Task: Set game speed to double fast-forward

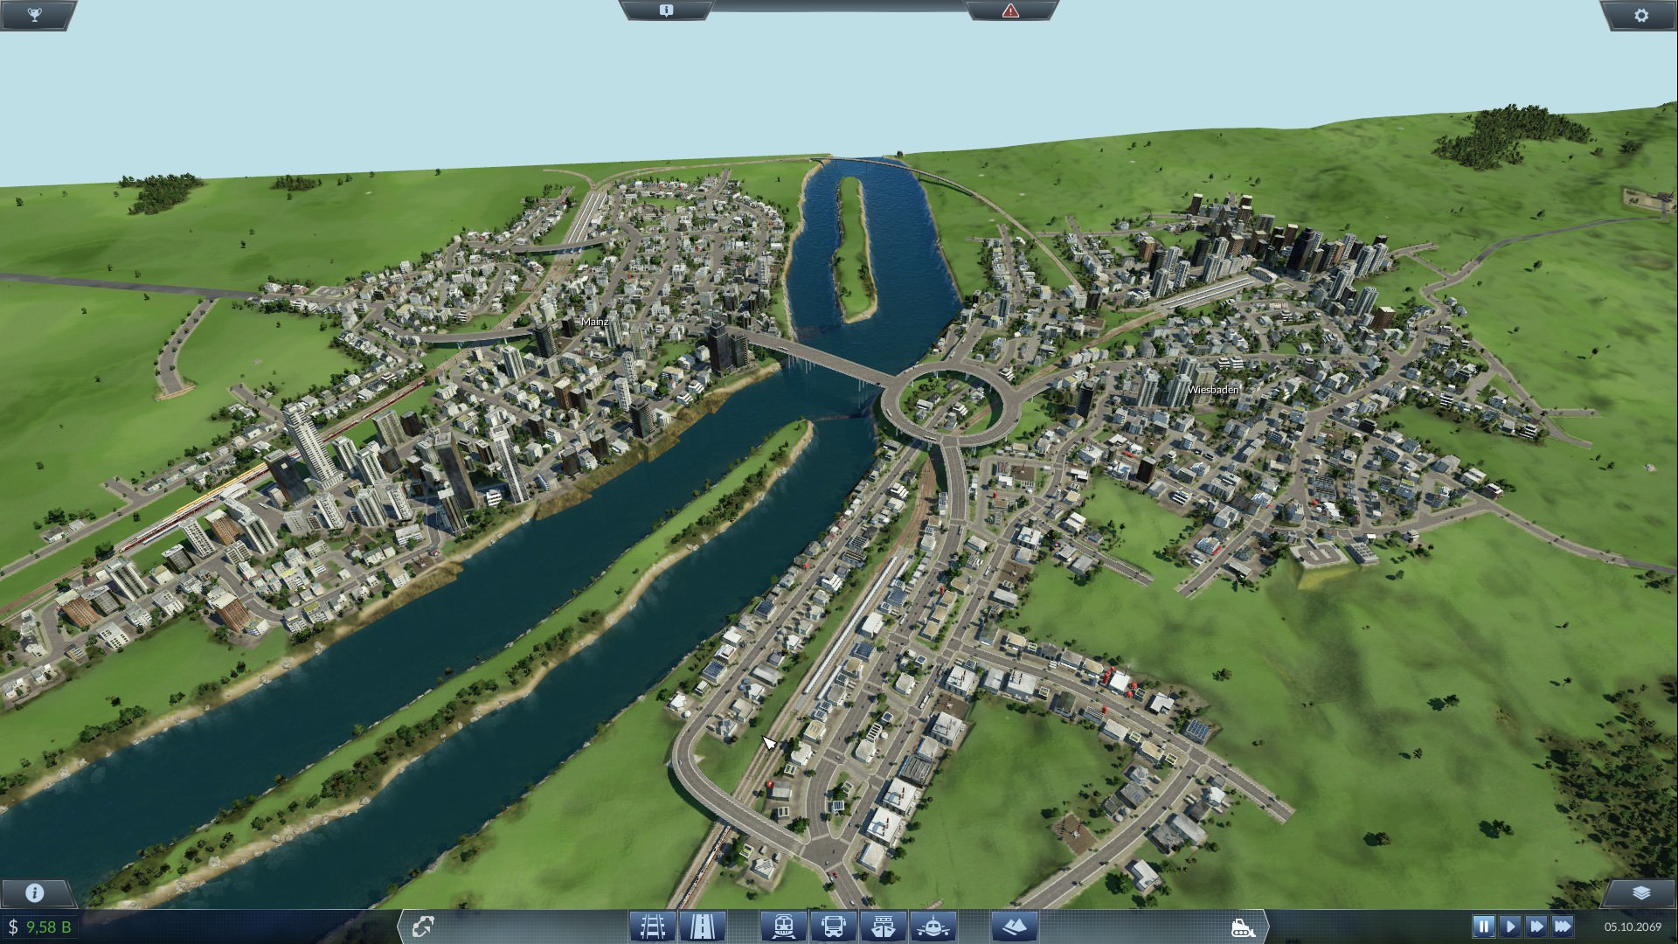Action: [1536, 926]
